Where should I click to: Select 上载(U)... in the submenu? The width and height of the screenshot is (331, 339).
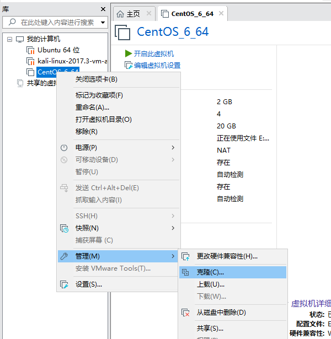point(233,284)
